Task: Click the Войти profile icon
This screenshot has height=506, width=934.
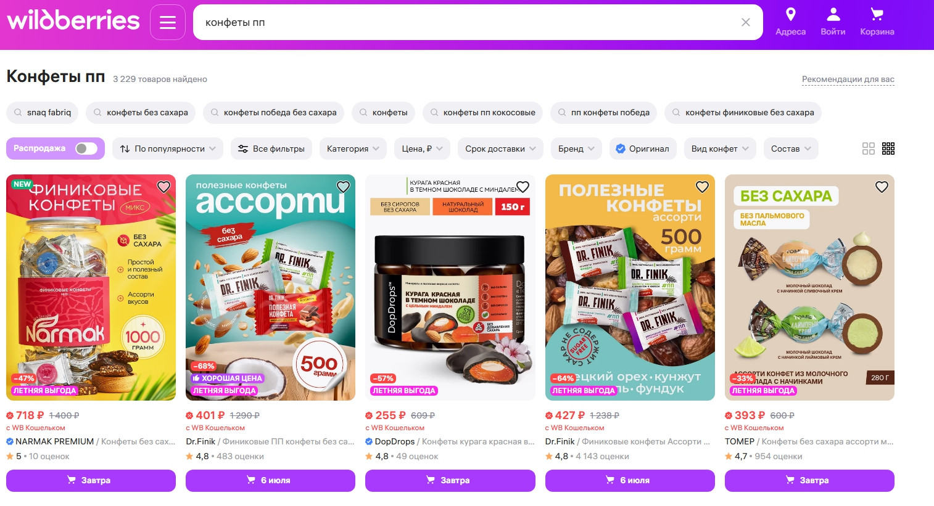Action: [x=833, y=22]
